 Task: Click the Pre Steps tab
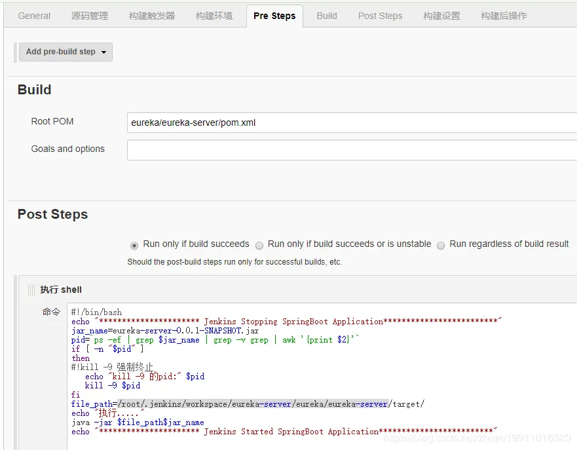point(274,16)
